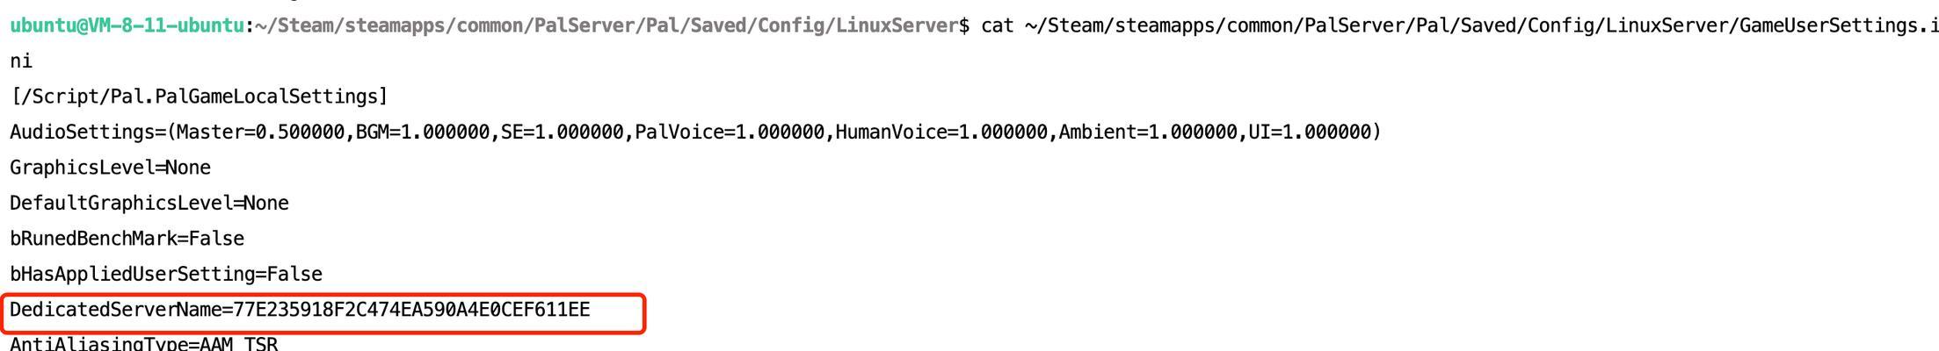The image size is (1939, 351).
Task: Click the DefaultGraphicsLevel=None line
Action: [149, 204]
